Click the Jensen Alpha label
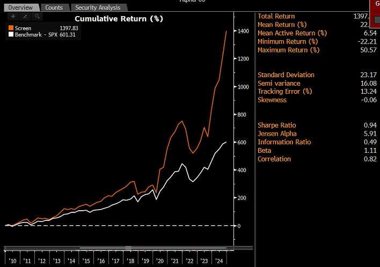This screenshot has height=267, width=380. 277,133
